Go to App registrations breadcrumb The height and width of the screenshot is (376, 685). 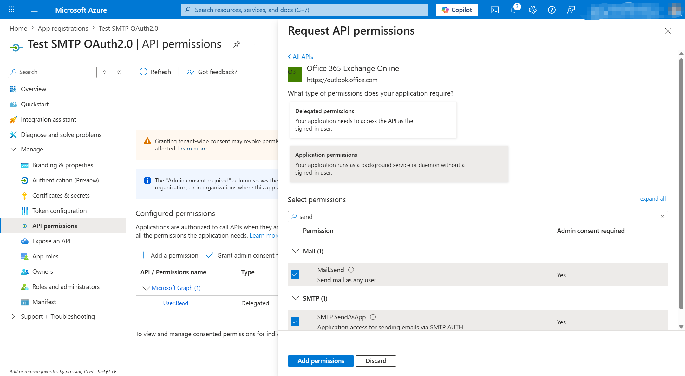tap(63, 29)
